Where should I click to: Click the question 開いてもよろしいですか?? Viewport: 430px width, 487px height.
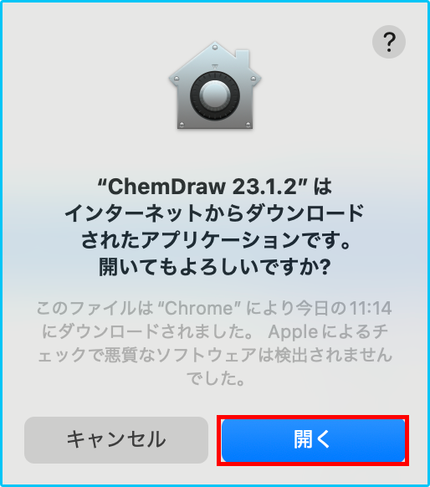214,267
